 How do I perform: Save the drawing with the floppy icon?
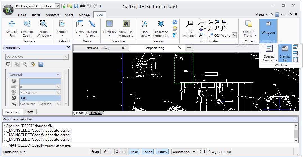click(76, 6)
